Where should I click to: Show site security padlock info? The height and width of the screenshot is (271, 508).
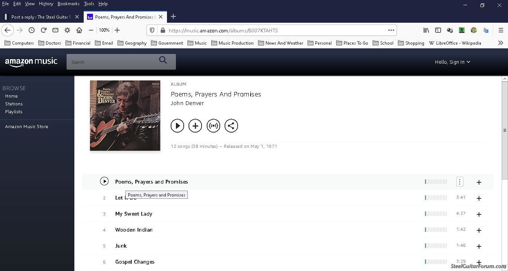coord(162,30)
